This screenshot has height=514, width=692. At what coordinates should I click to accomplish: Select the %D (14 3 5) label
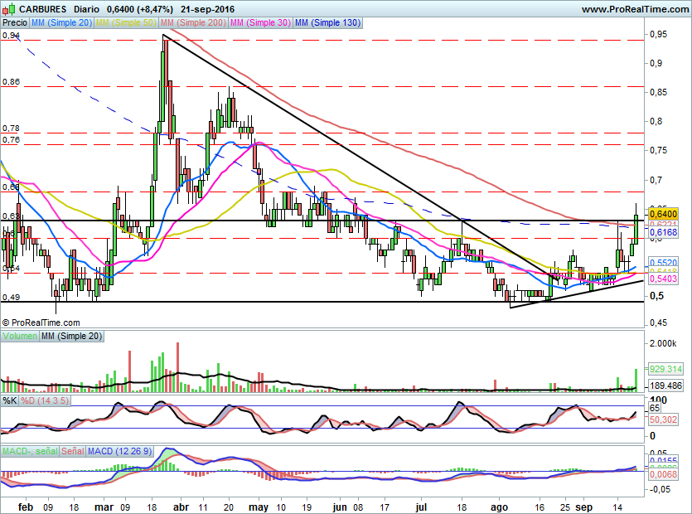tap(42, 400)
